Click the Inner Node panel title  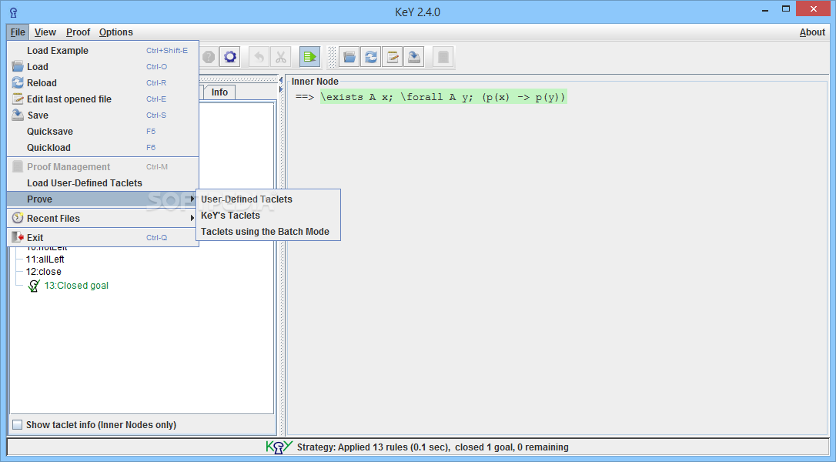[x=315, y=82]
